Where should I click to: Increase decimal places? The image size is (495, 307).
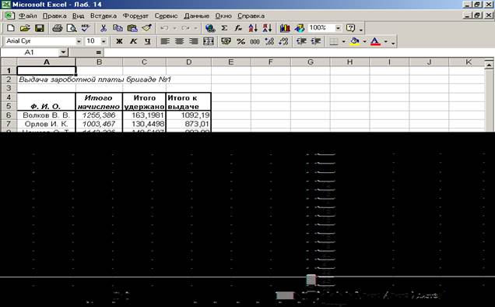(269, 41)
